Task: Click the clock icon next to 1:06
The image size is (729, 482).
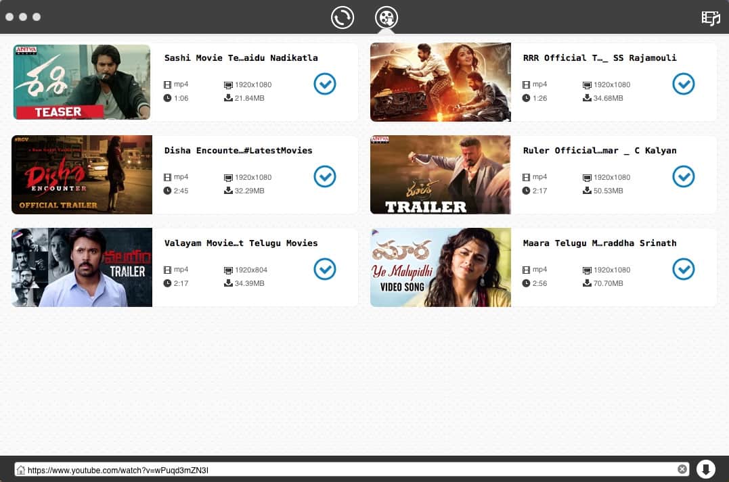Action: (167, 98)
